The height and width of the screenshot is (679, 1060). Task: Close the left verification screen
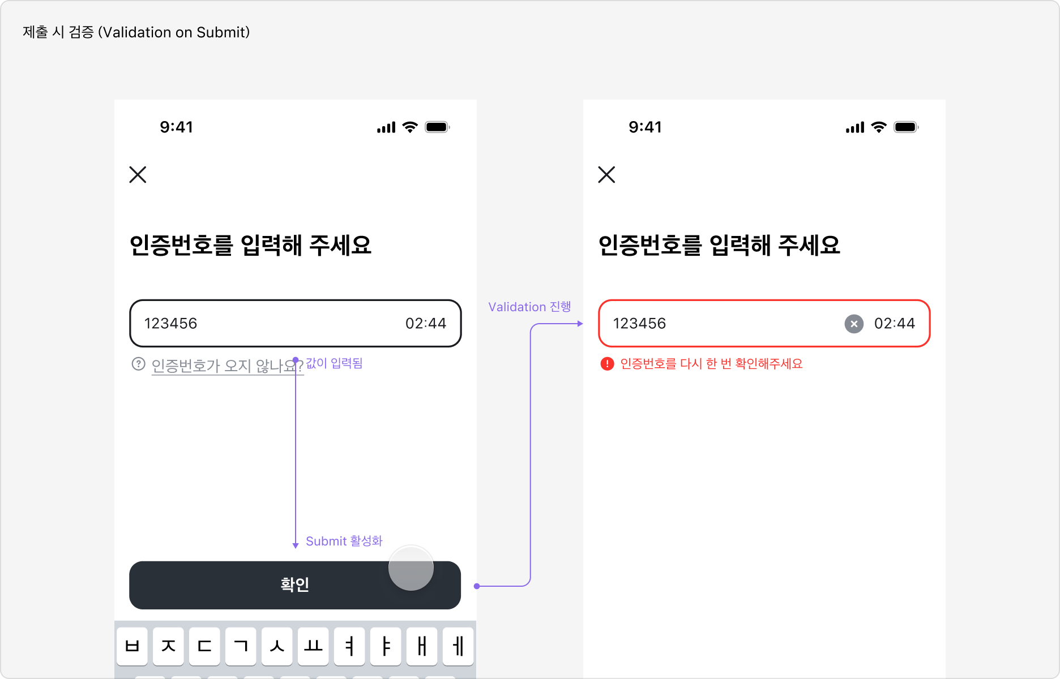138,174
